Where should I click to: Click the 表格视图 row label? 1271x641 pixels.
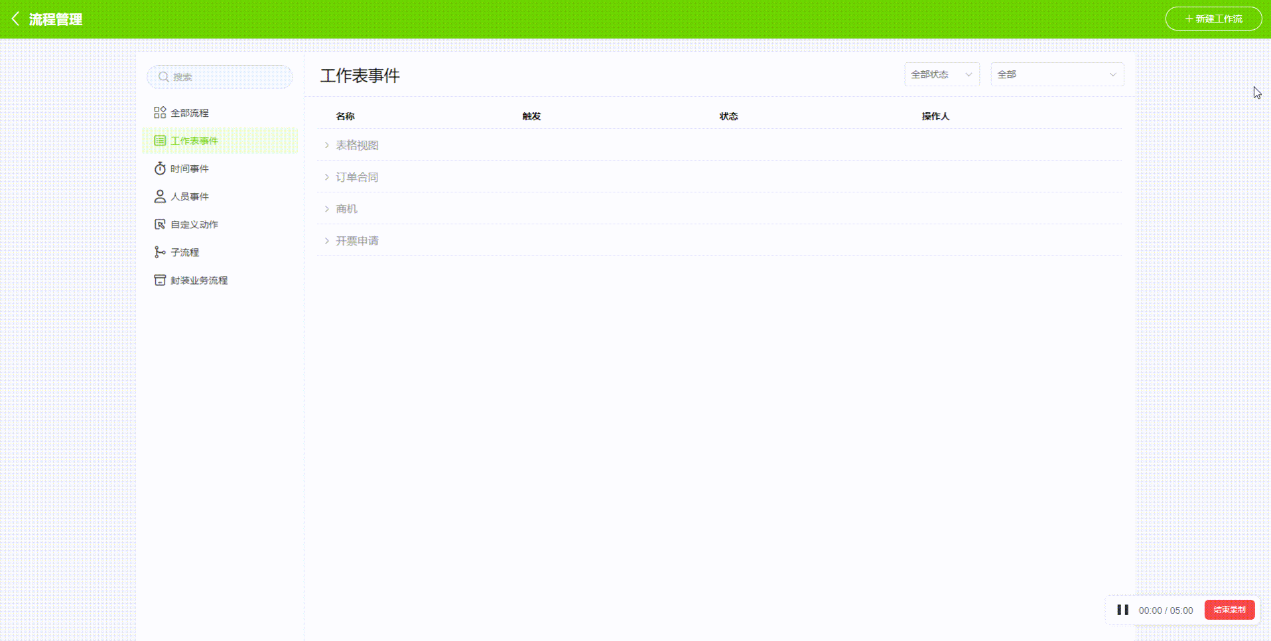357,145
